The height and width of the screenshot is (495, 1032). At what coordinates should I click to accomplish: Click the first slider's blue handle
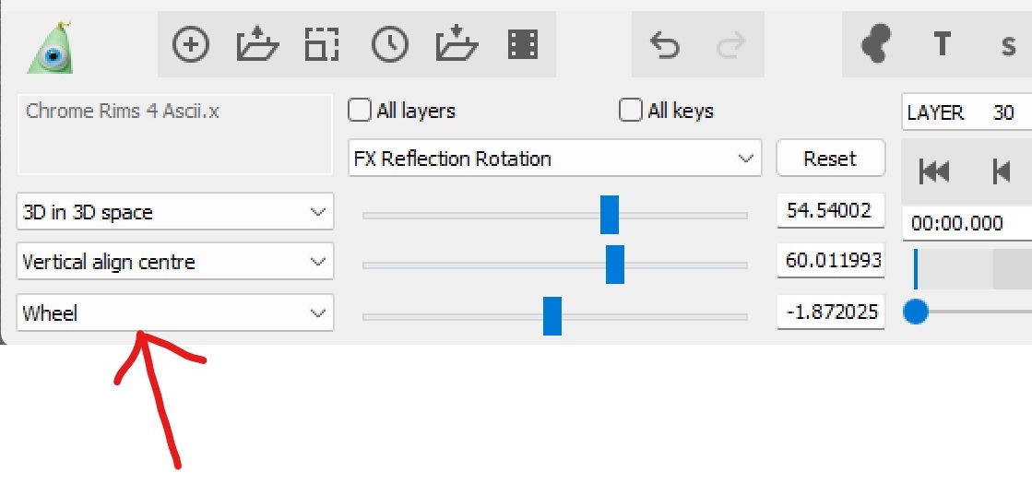click(x=609, y=215)
